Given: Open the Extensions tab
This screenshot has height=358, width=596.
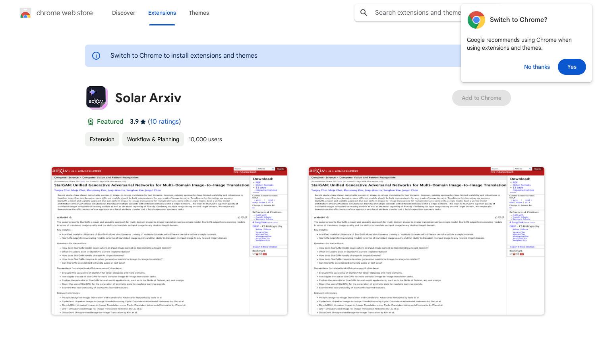Looking at the screenshot, I should click(162, 13).
